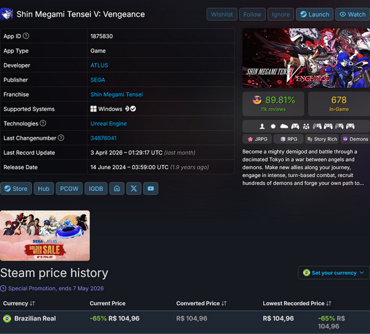This screenshot has height=334, width=370.
Task: Add game via Wishlist button
Action: 222,15
